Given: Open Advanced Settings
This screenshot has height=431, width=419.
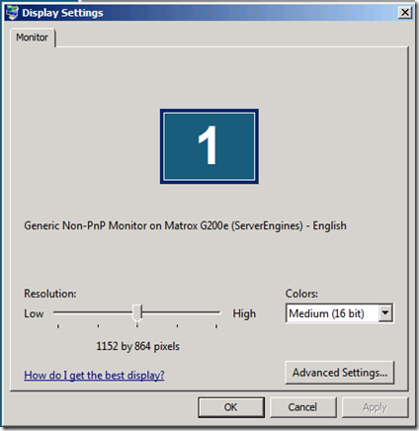Looking at the screenshot, I should (x=340, y=373).
